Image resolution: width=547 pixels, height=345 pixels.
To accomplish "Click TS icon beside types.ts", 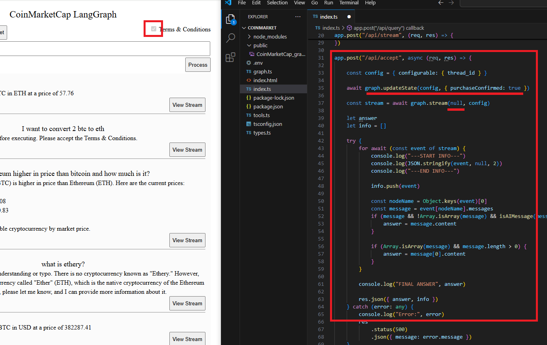I will (x=249, y=133).
